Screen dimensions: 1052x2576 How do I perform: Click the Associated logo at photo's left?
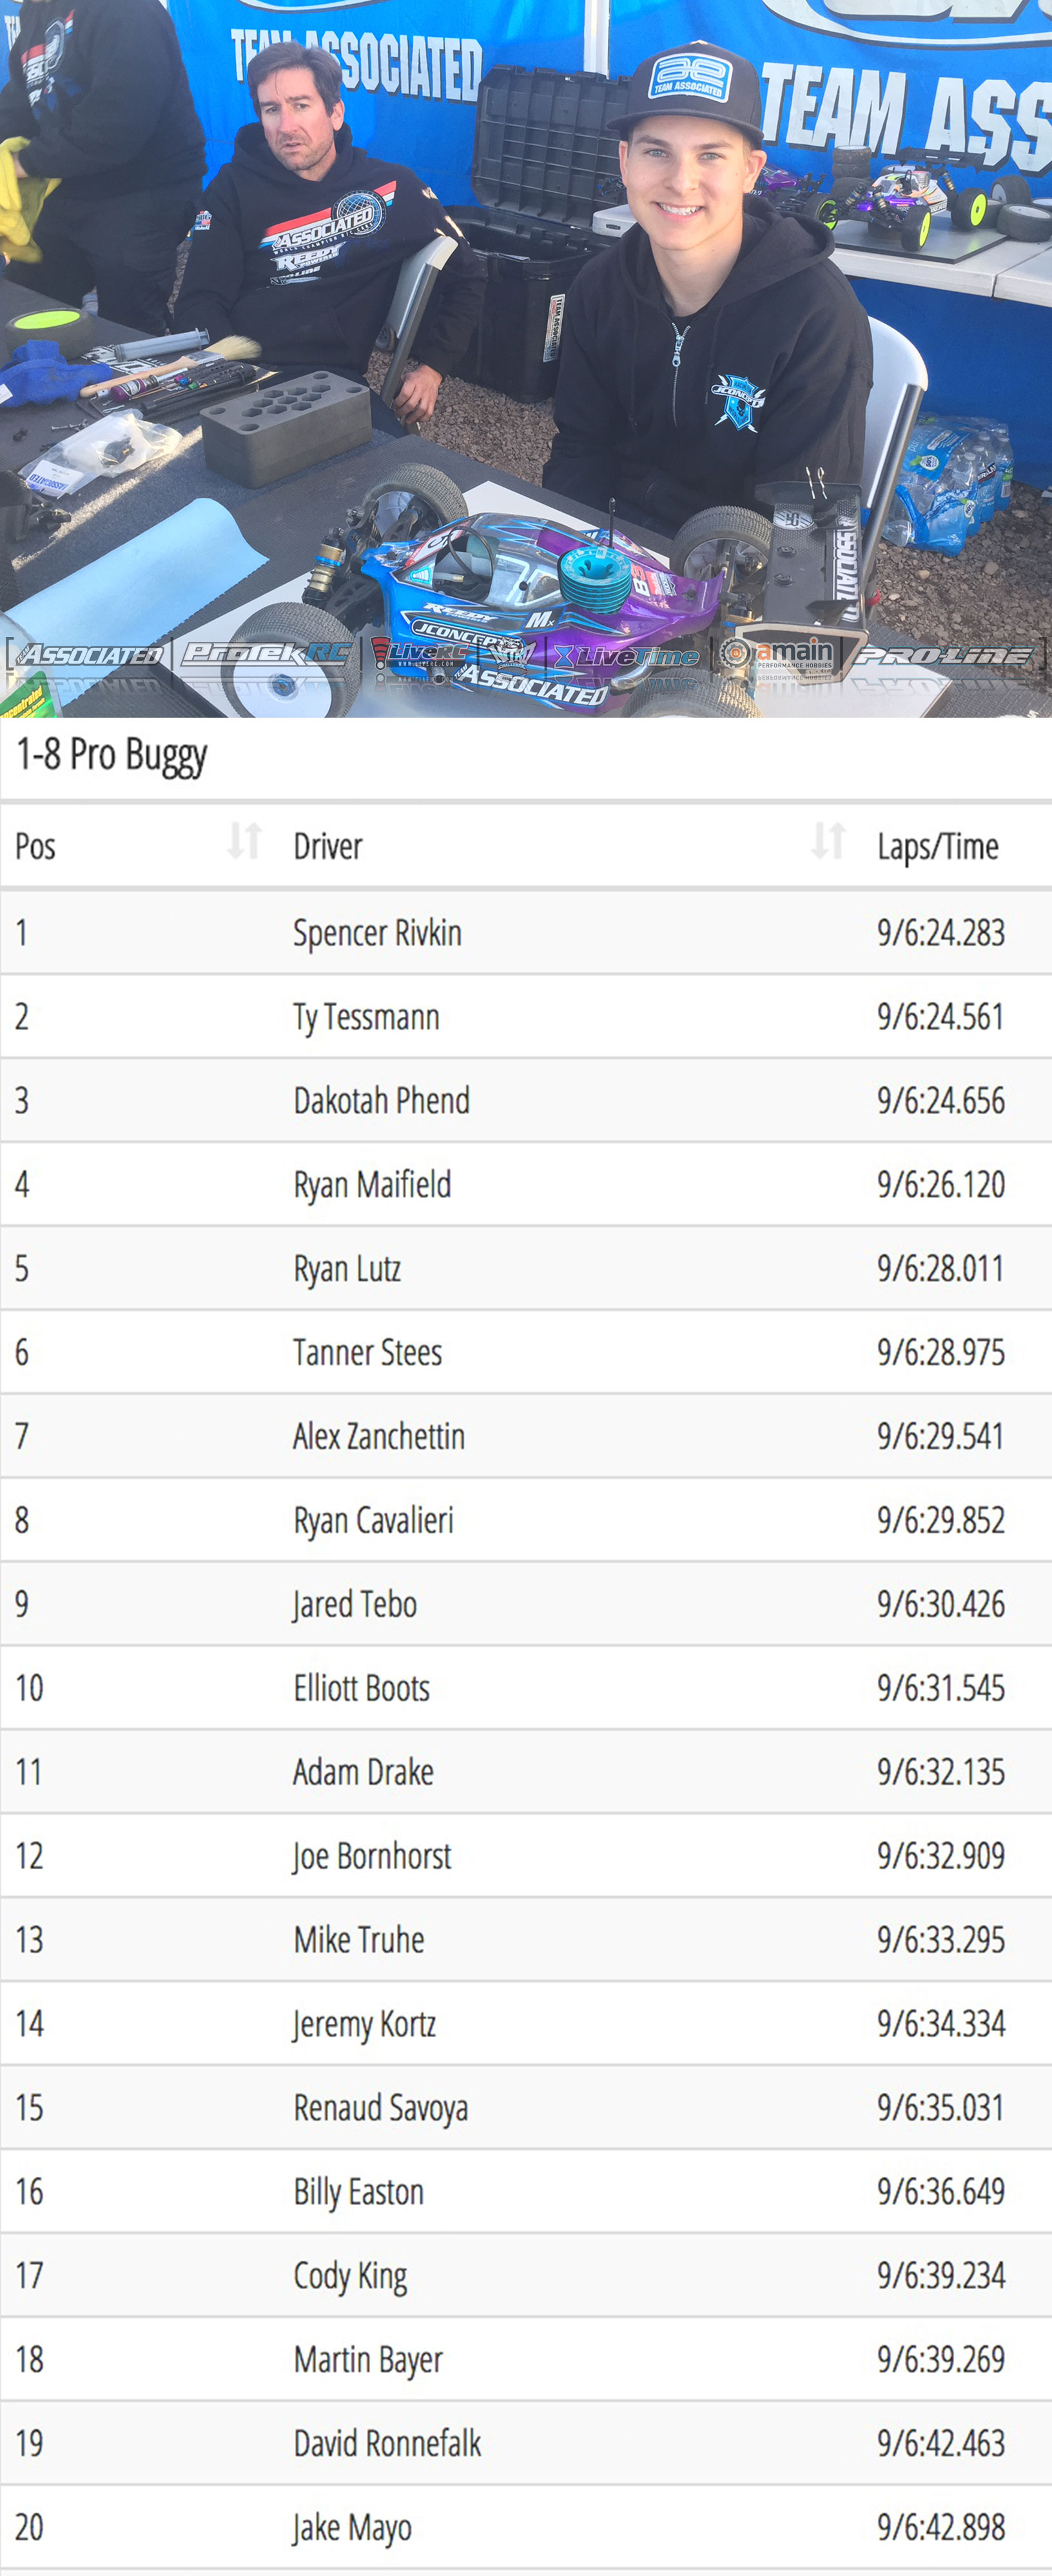pyautogui.click(x=89, y=655)
